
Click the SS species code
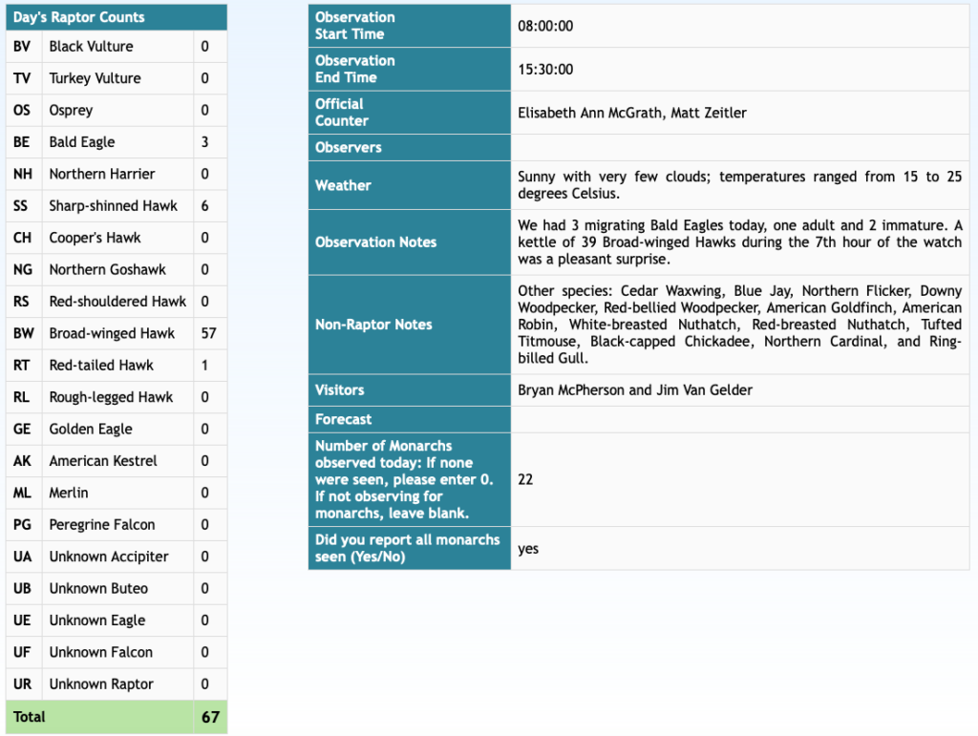click(21, 205)
